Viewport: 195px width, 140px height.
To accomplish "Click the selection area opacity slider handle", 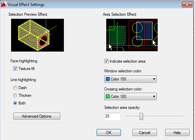I will pos(141,116).
